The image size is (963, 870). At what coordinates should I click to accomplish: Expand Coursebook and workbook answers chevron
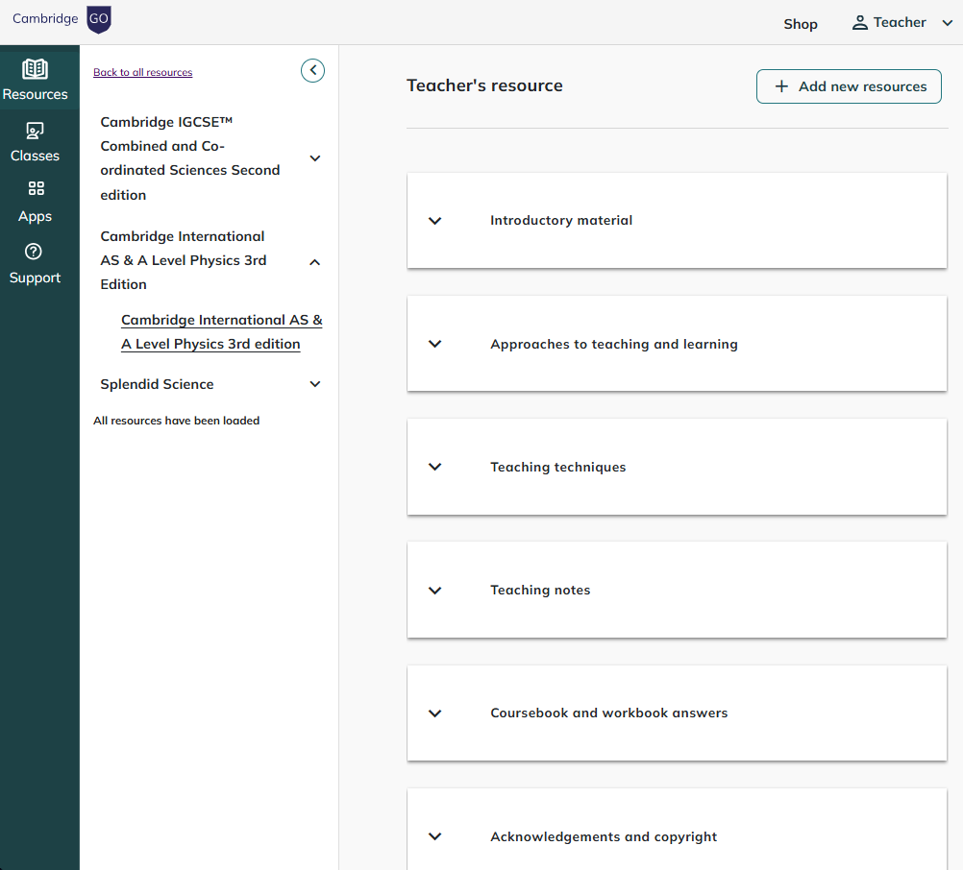tap(434, 713)
